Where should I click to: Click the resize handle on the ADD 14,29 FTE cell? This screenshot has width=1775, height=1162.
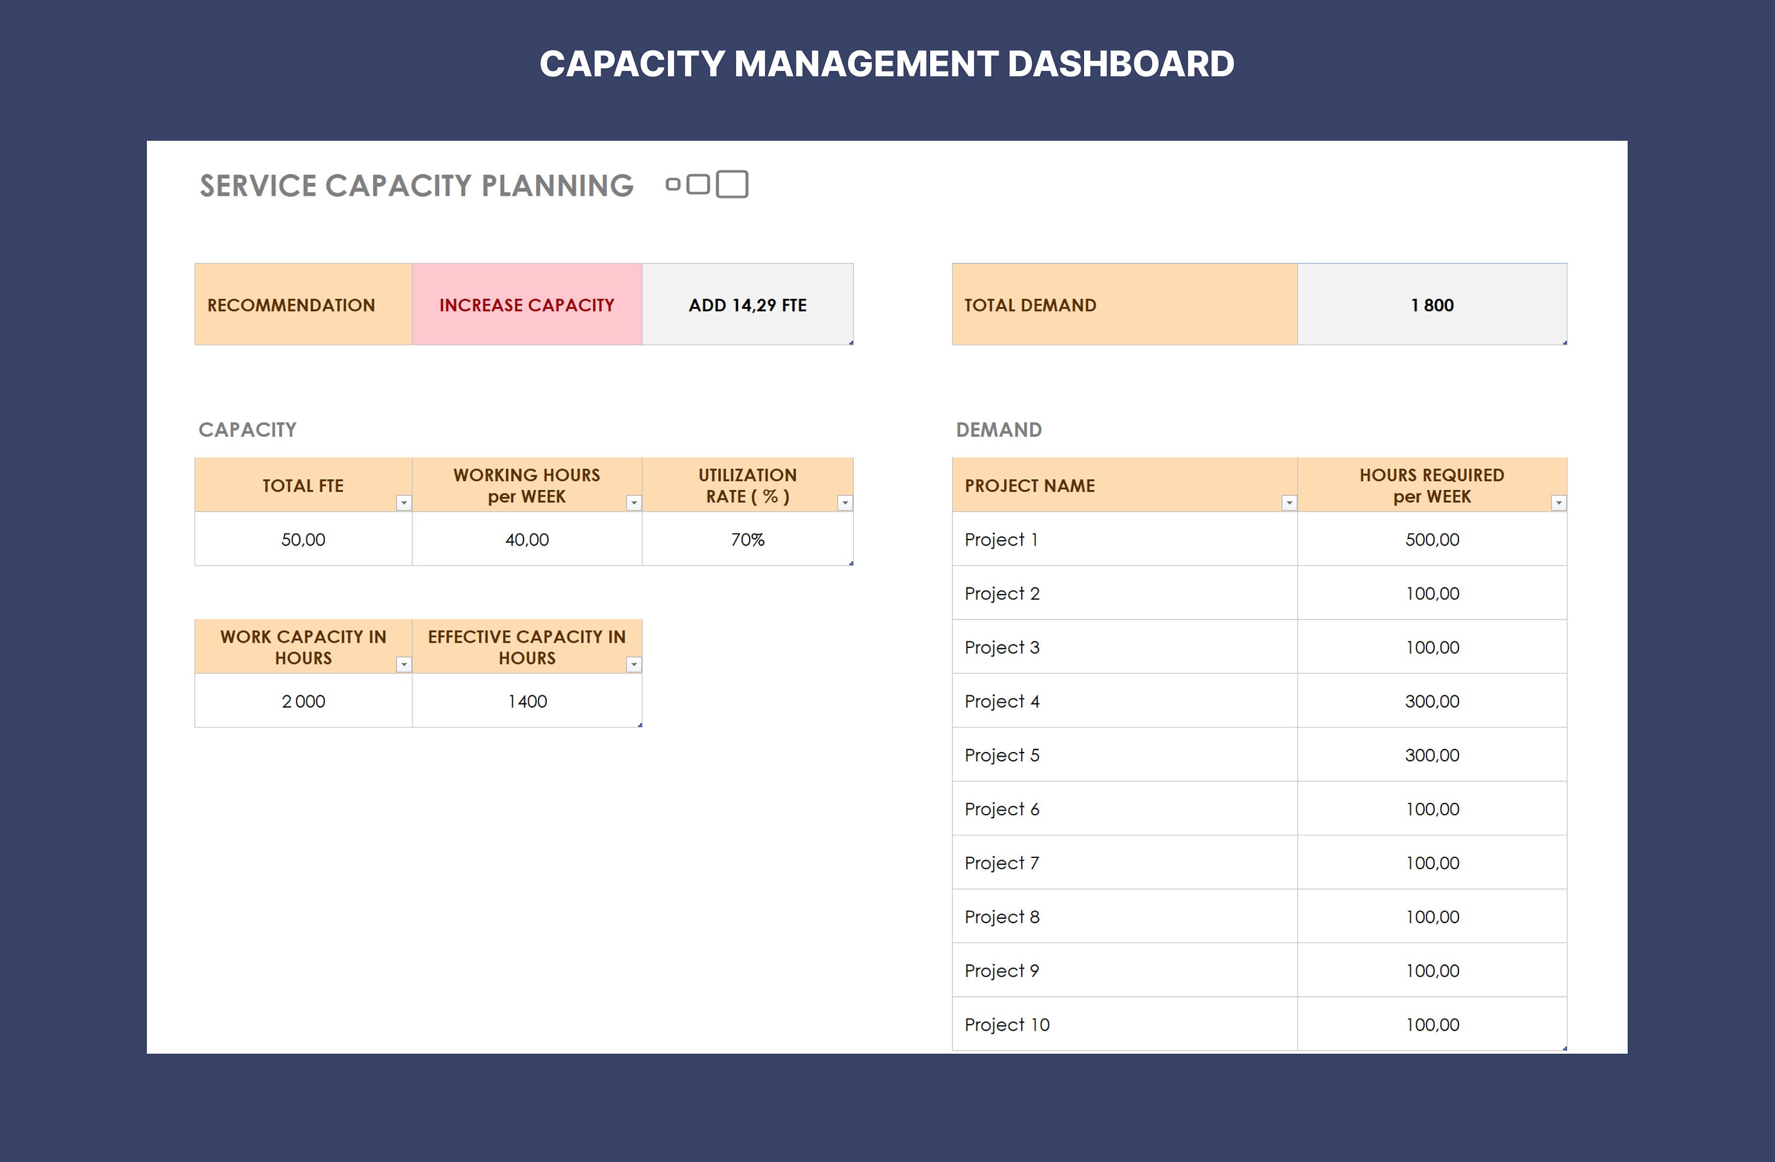(x=850, y=343)
